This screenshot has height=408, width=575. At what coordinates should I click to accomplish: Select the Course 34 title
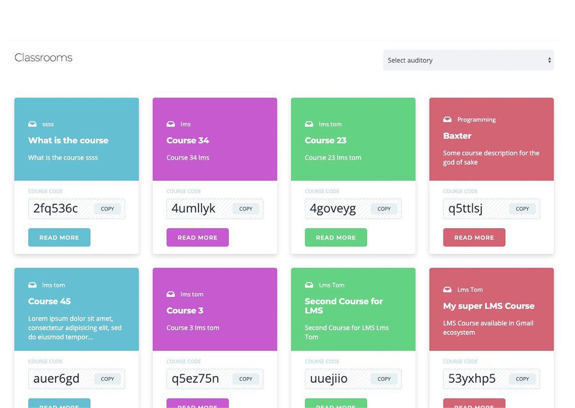point(187,140)
